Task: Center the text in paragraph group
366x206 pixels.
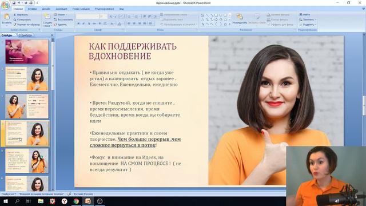Action: click(x=134, y=23)
